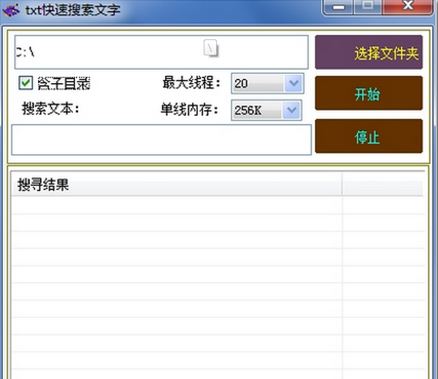Start search with the 开始 button

368,93
